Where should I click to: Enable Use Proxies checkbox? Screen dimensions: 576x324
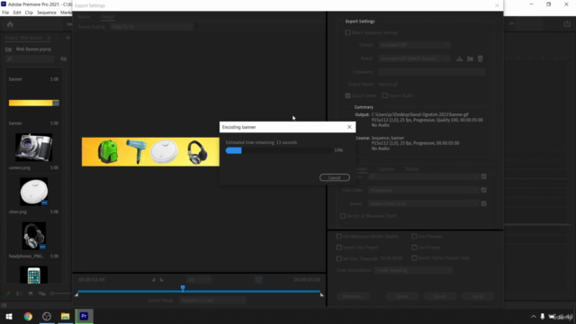(x=414, y=247)
